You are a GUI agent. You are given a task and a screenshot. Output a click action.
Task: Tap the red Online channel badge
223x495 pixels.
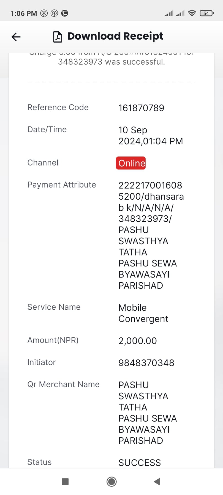pyautogui.click(x=131, y=163)
